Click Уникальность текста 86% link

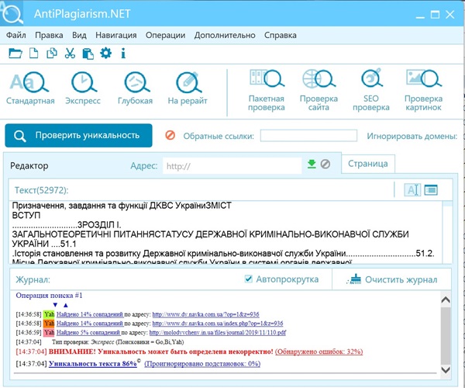coord(93,363)
